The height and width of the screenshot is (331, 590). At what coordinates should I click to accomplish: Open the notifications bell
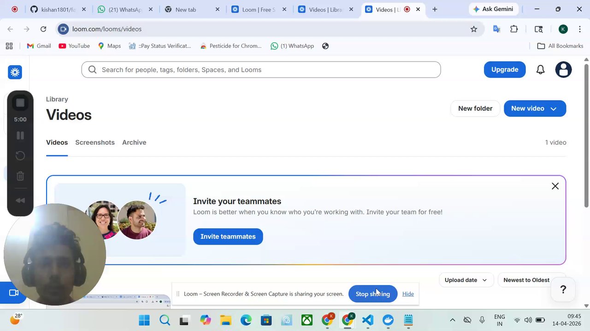(541, 69)
